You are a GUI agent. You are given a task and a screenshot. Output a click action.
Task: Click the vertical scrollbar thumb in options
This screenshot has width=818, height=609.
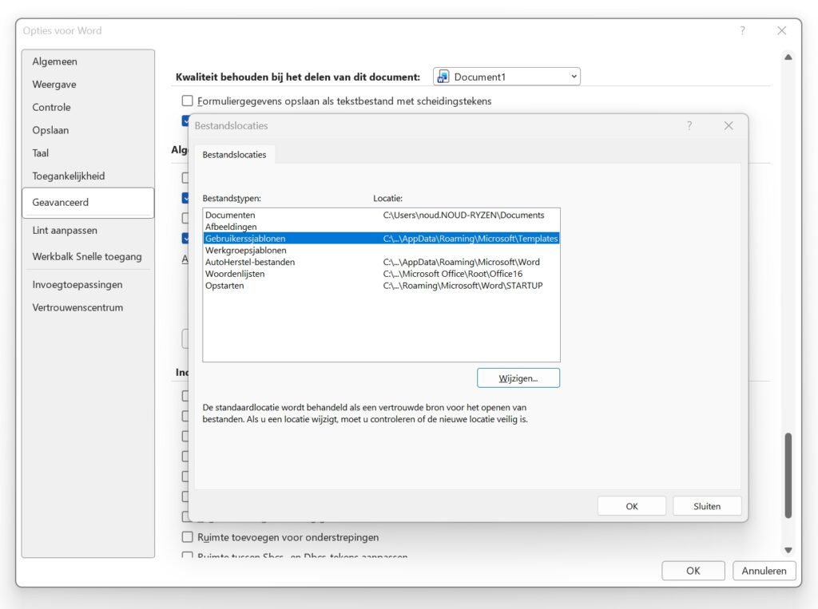click(788, 475)
